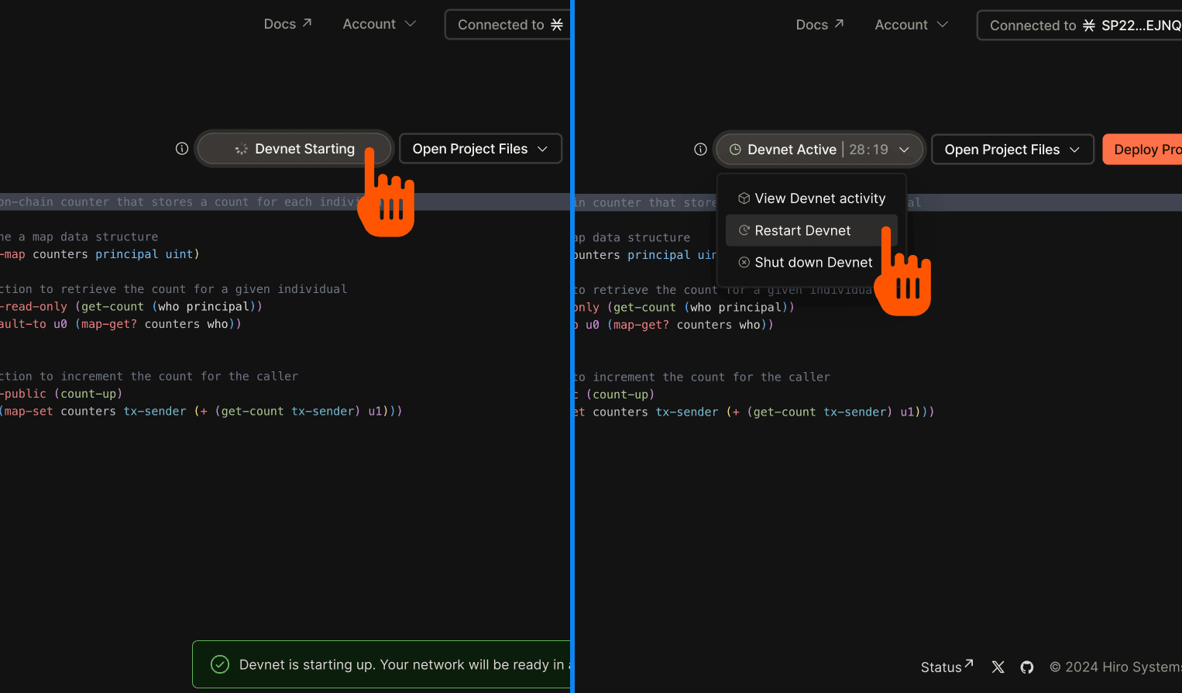Click the Stacks logo in right Connected button
The width and height of the screenshot is (1182, 693).
pos(1089,26)
